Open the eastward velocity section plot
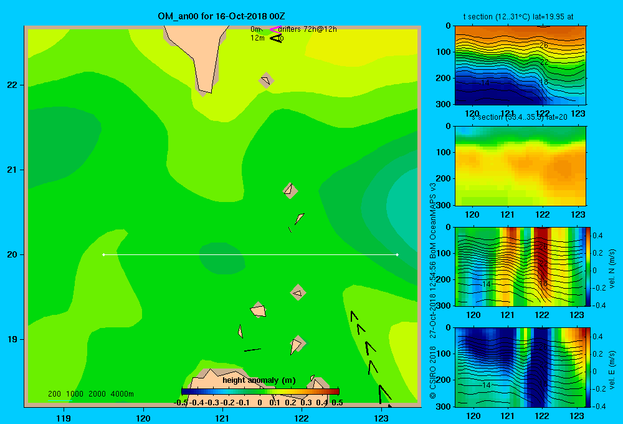 click(x=520, y=367)
